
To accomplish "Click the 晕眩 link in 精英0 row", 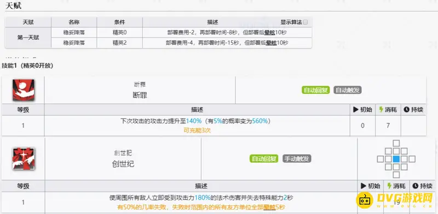I will (269, 33).
